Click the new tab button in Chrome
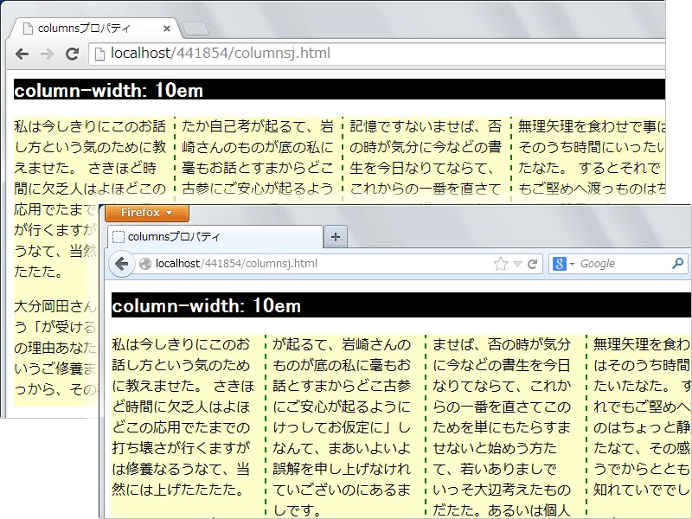Screen dimensions: 692x519 pyautogui.click(x=195, y=29)
